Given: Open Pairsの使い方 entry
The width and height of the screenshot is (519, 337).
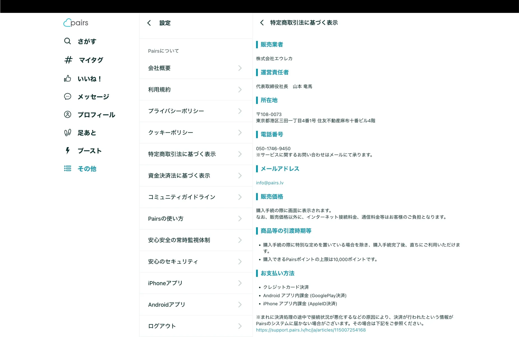Looking at the screenshot, I should (x=196, y=218).
